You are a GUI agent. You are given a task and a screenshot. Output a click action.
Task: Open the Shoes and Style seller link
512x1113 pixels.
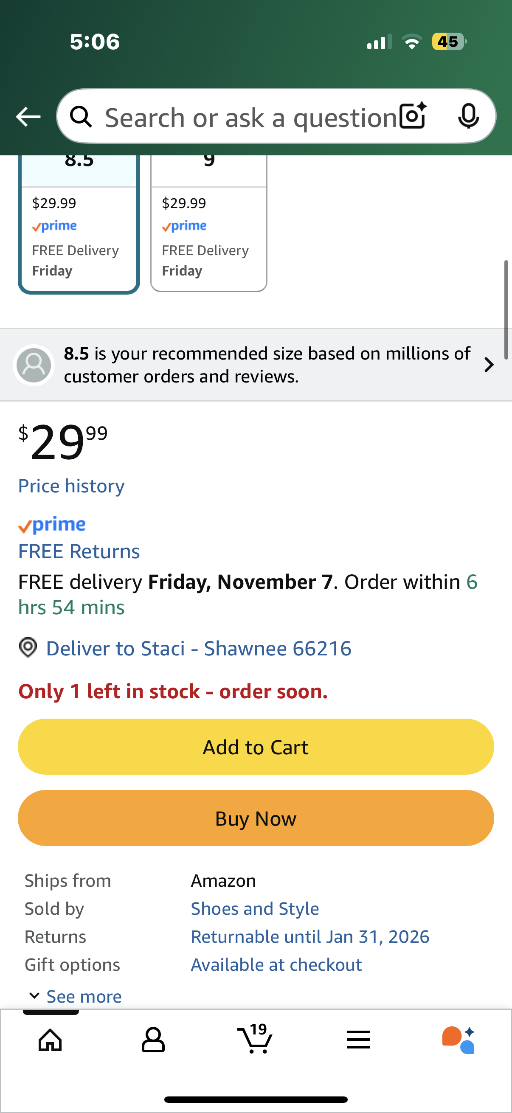click(x=255, y=909)
